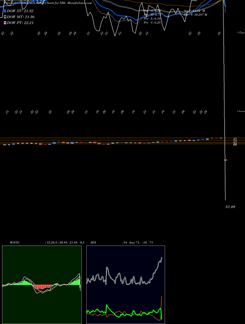The width and height of the screenshot is (245, 324).
Task: Open the green MACD indicator panel
Action: [x=42, y=285]
